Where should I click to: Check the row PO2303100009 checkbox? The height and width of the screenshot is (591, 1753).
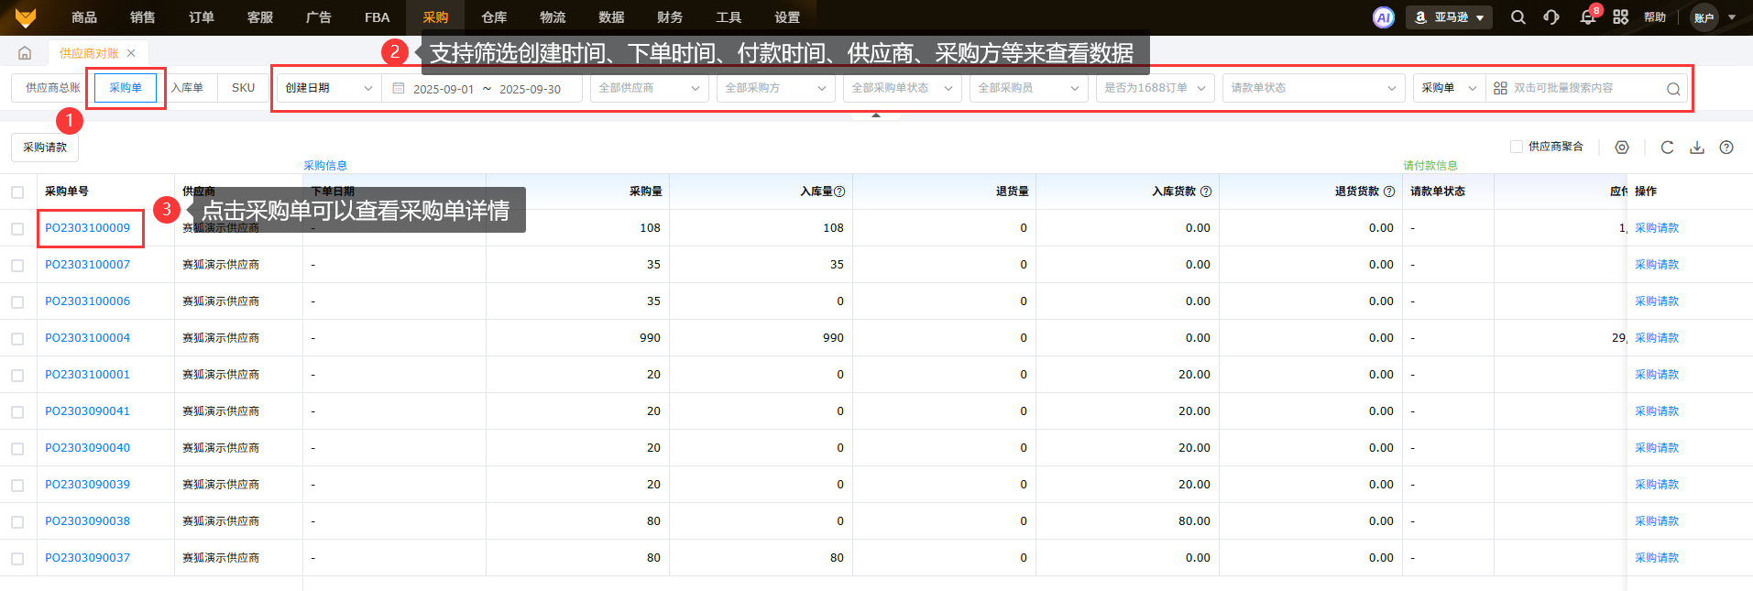[17, 229]
